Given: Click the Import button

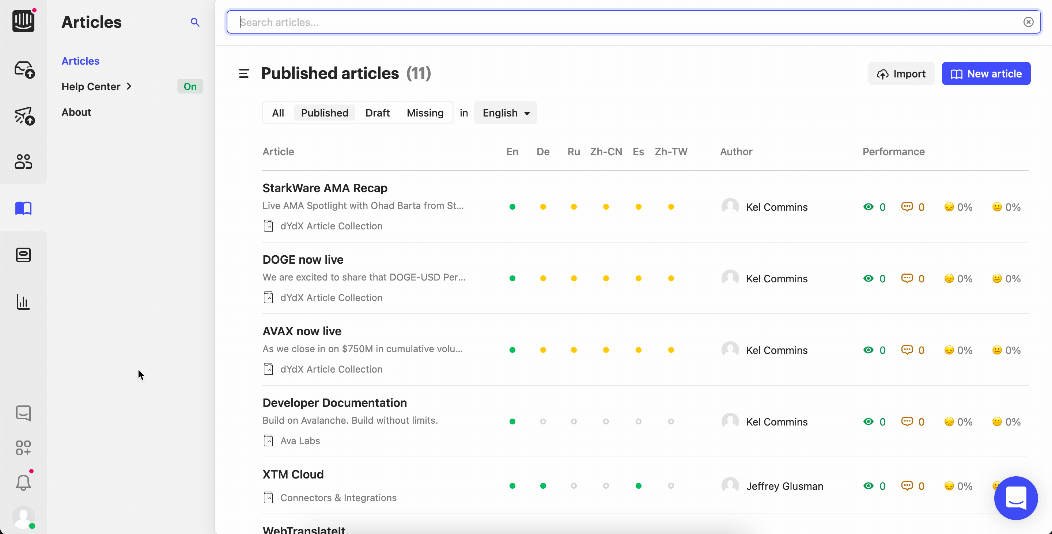Looking at the screenshot, I should (901, 74).
